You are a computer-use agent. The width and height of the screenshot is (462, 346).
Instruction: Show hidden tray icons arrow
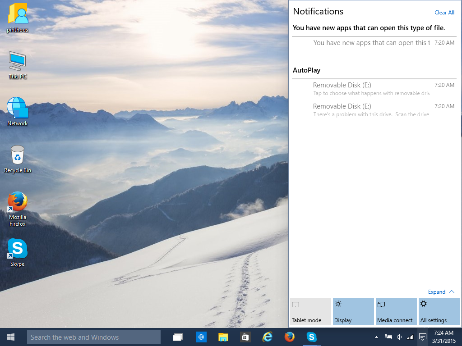(376, 337)
